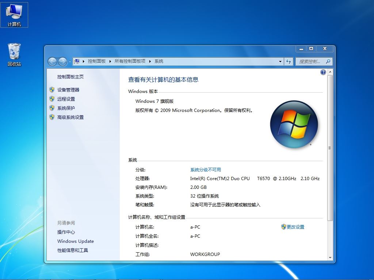
Task: Click the Windows logo image
Action: (294, 124)
